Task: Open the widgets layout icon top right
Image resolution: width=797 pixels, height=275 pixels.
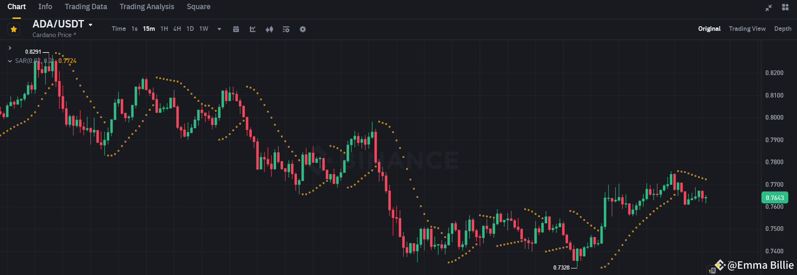Action: coord(784,7)
